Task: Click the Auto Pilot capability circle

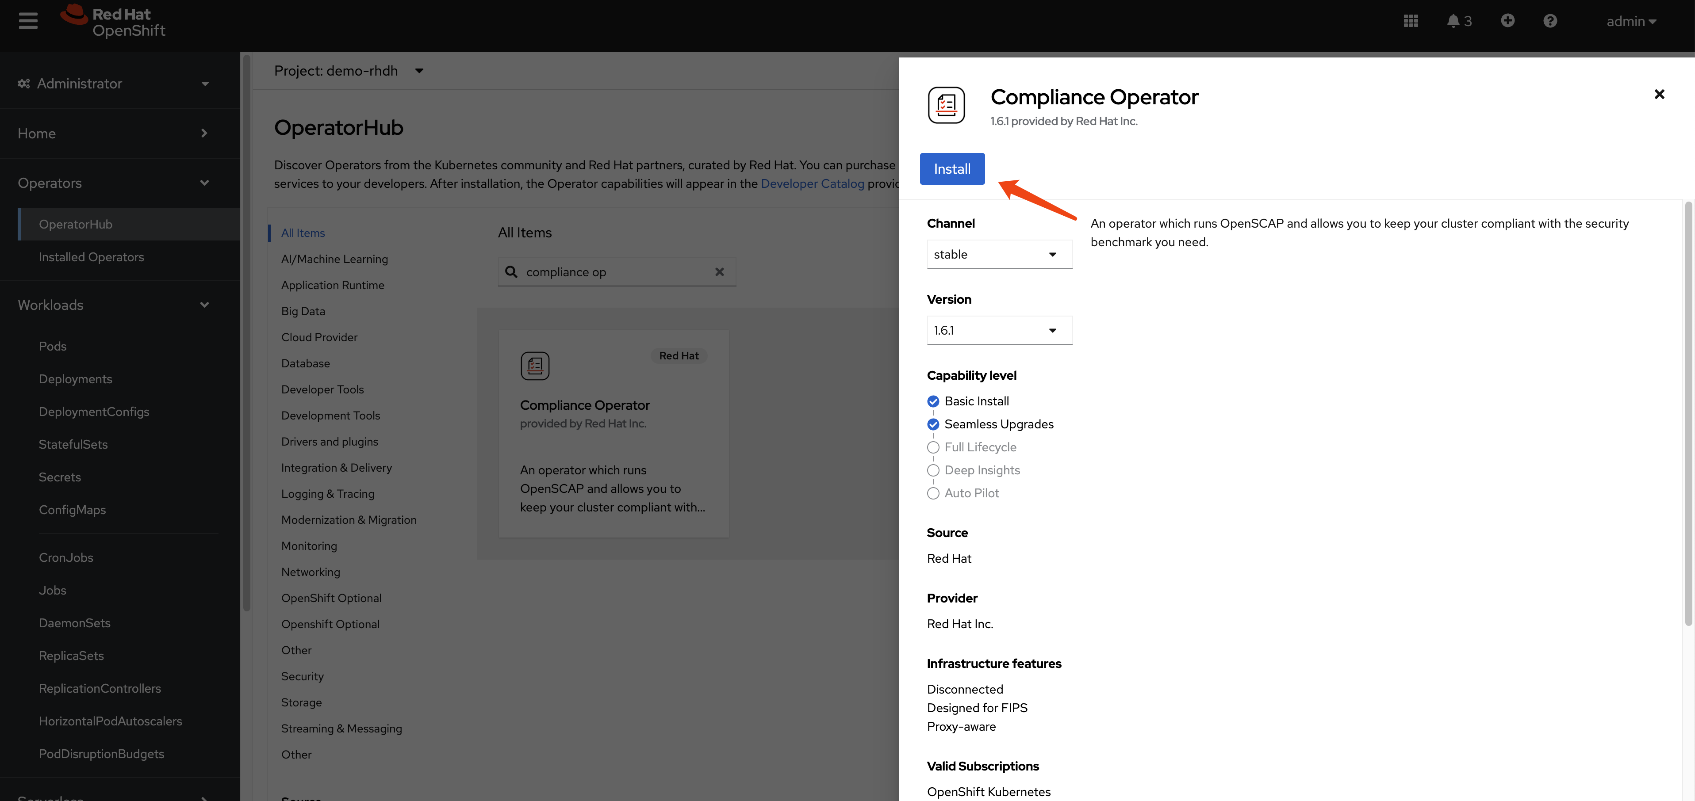Action: (932, 493)
